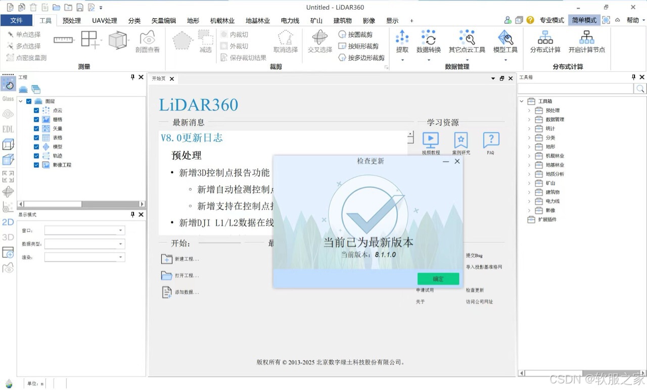The image size is (647, 390).
Task: Toggle the 影像工程 layer checkbox
Action: point(36,165)
